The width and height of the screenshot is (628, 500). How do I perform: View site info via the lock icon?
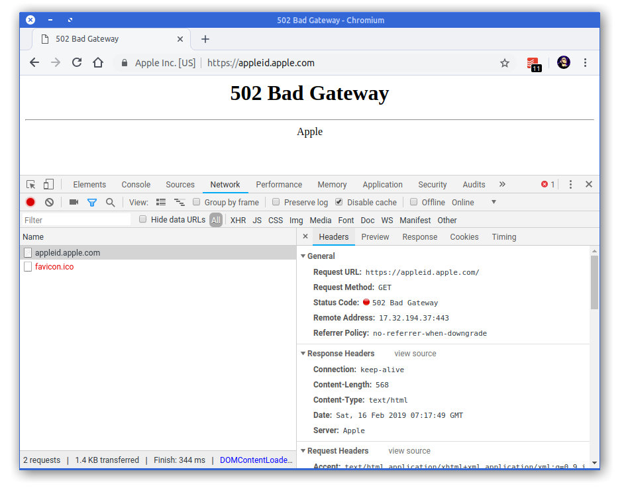coord(125,63)
